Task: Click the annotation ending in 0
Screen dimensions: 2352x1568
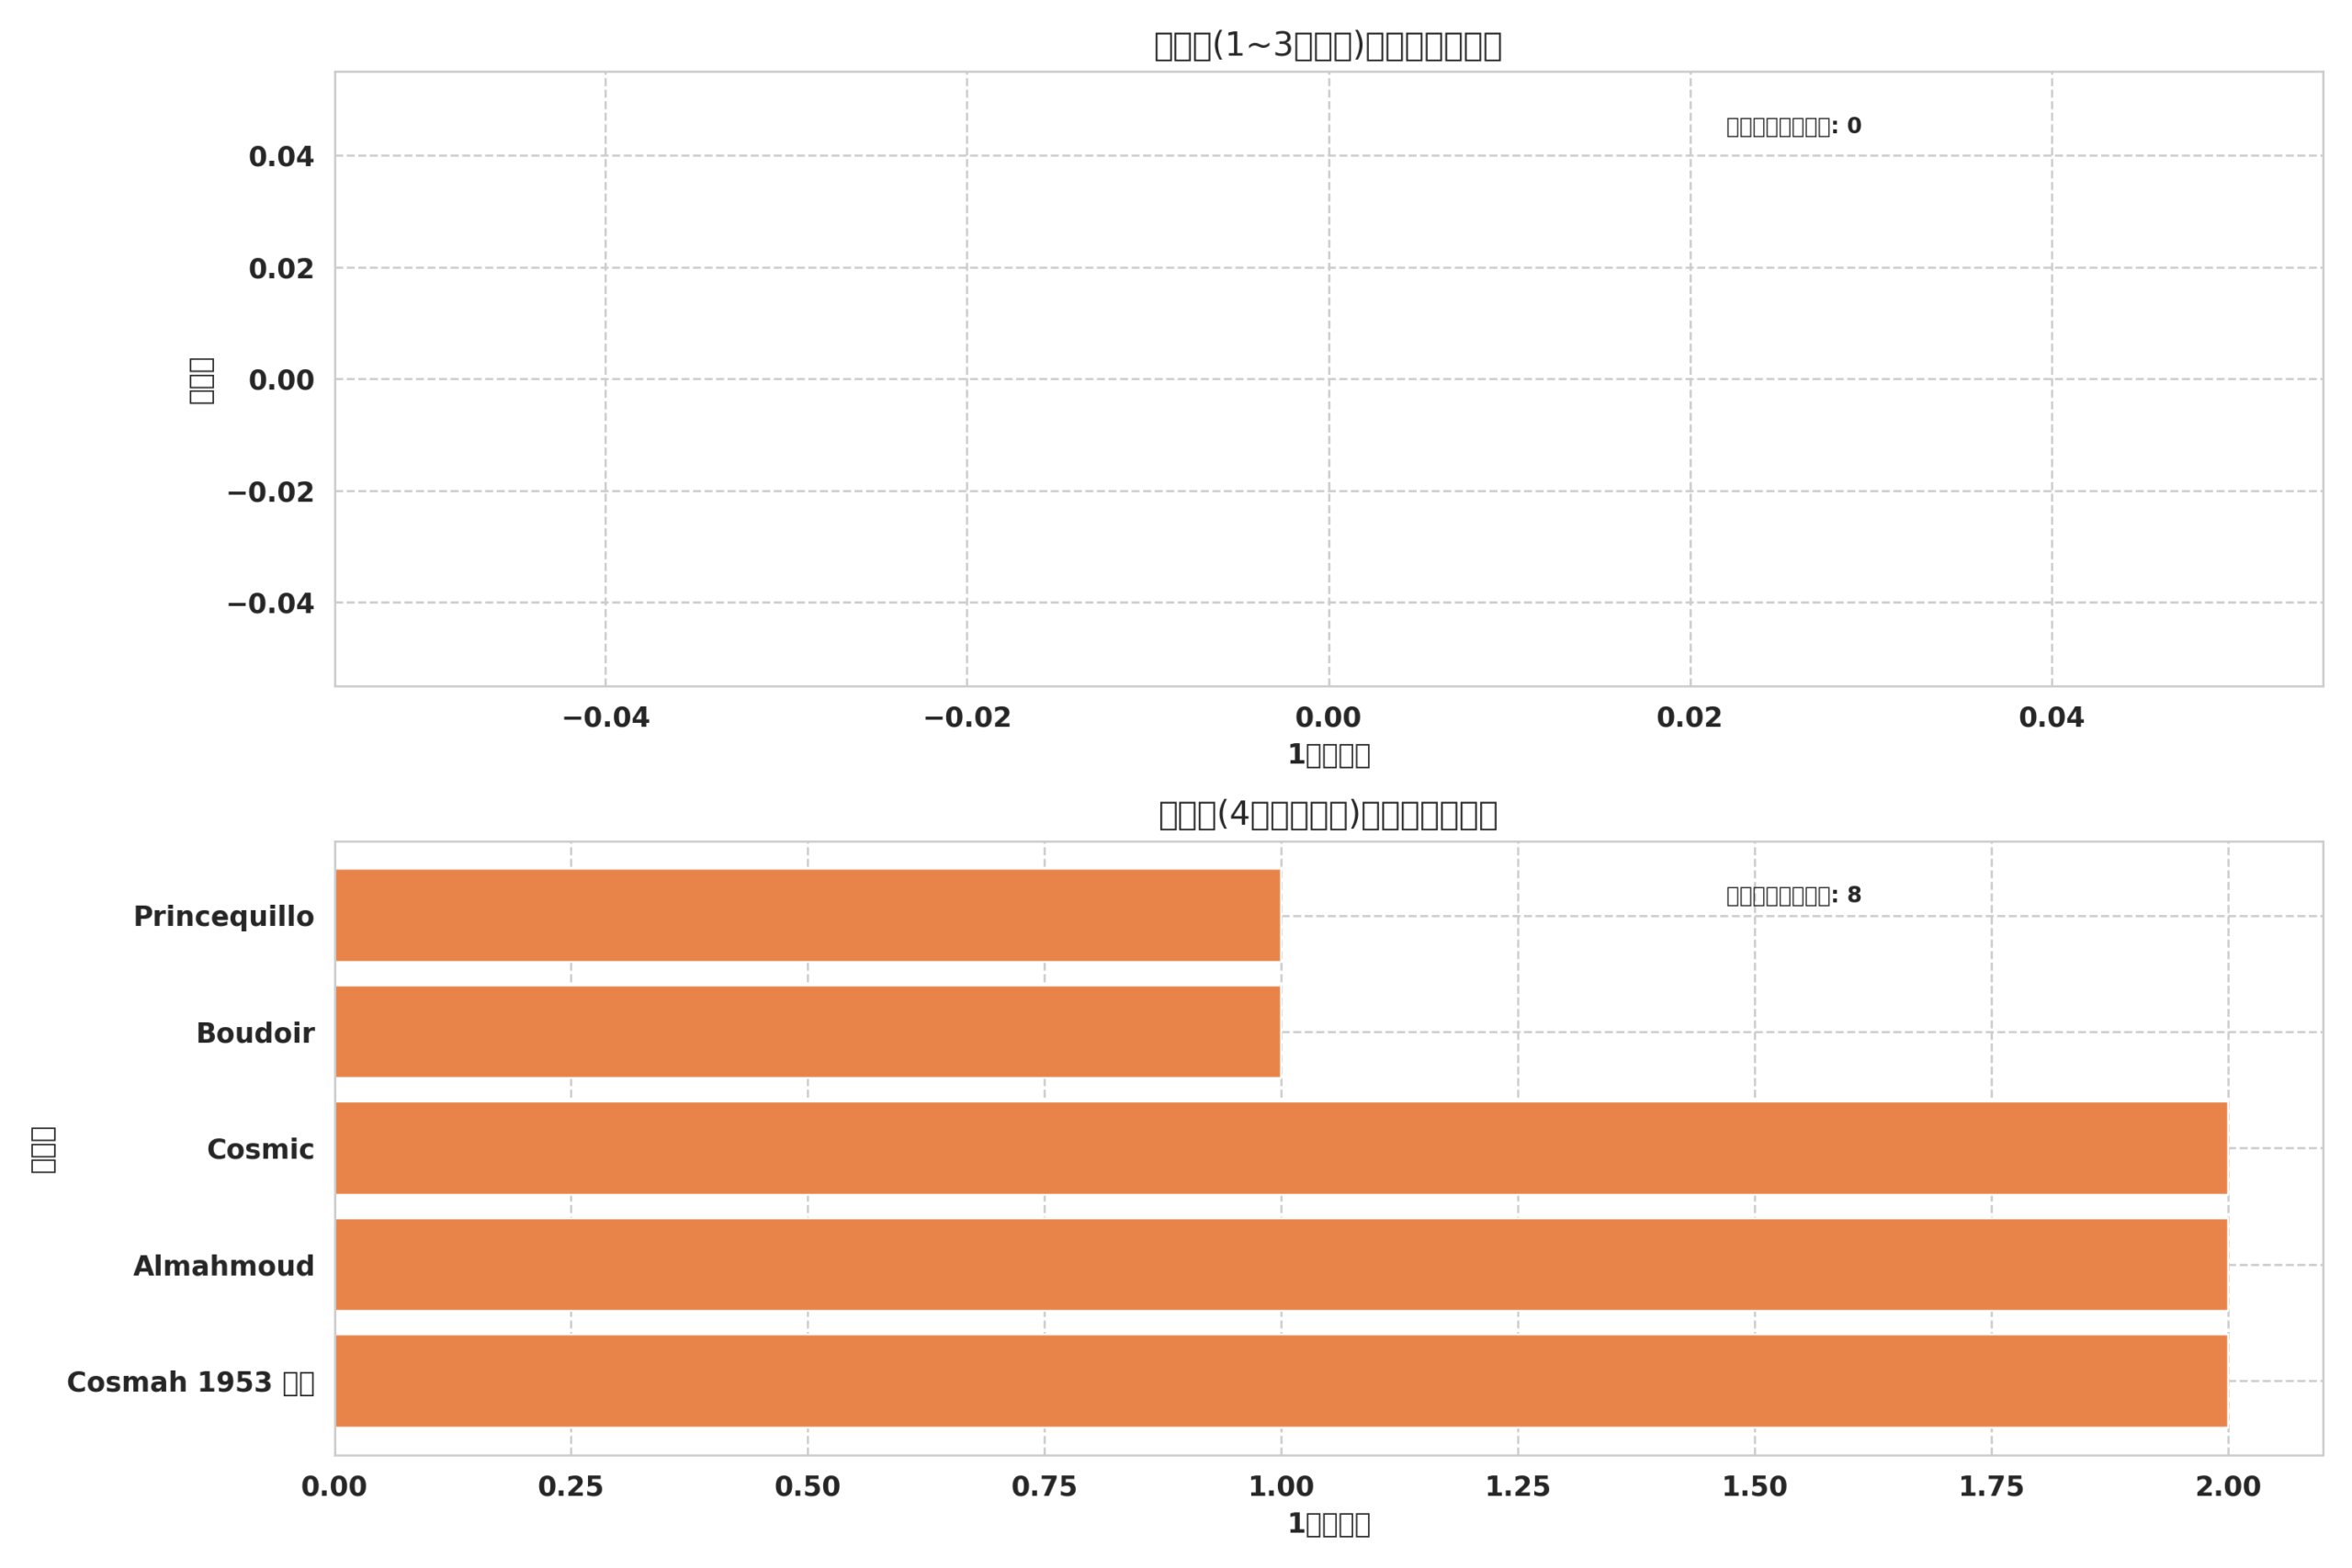Action: (x=1793, y=127)
